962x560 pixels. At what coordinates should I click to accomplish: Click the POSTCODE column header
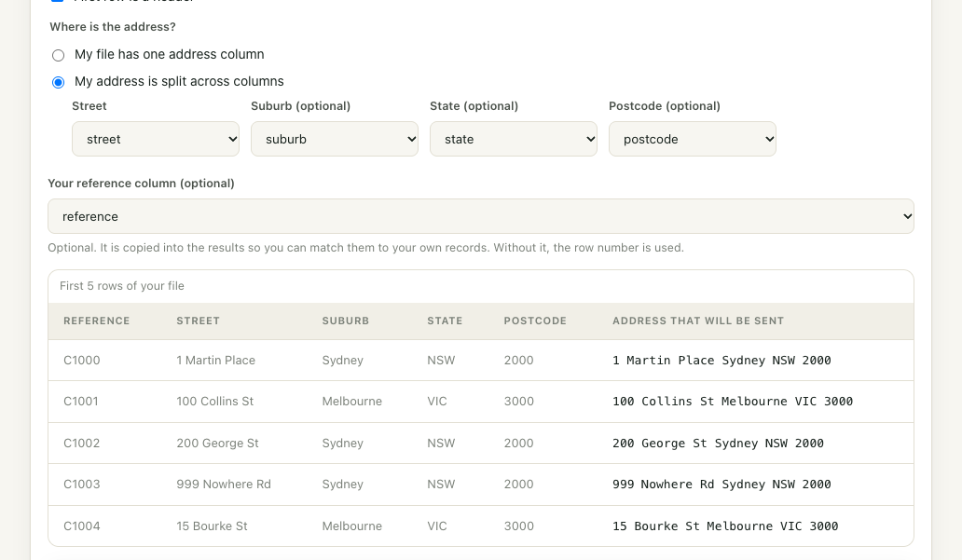(x=535, y=321)
